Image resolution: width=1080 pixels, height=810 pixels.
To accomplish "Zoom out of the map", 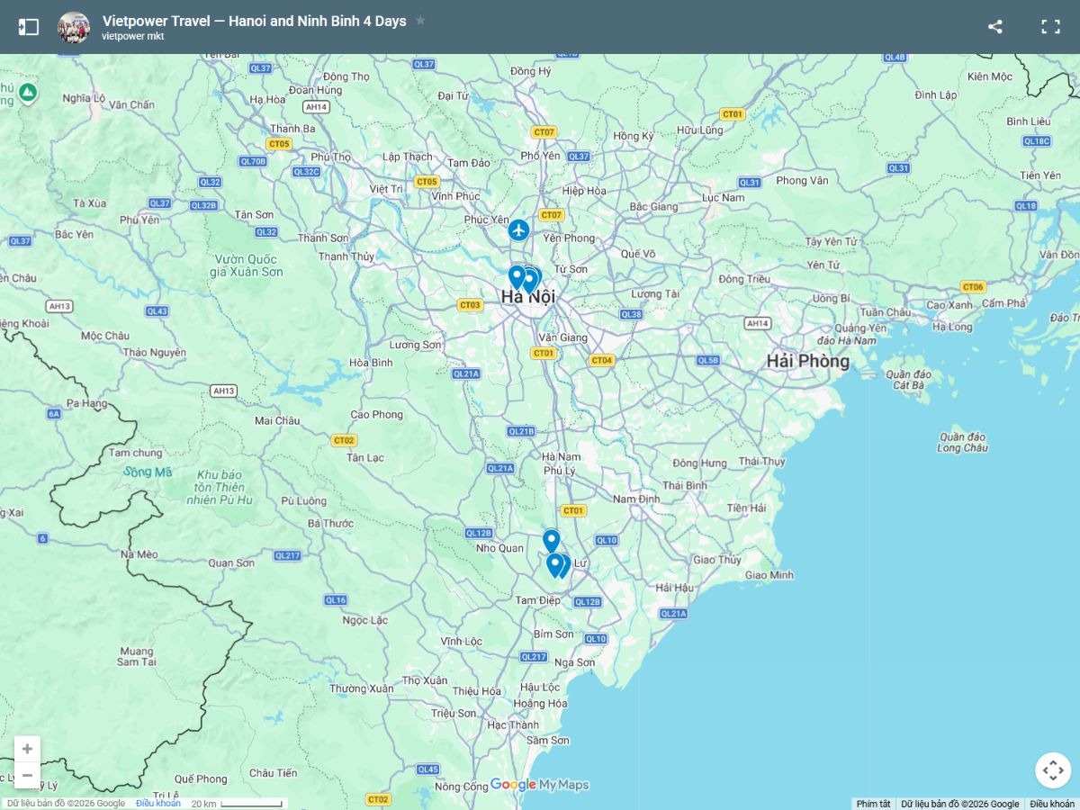I will [x=27, y=775].
